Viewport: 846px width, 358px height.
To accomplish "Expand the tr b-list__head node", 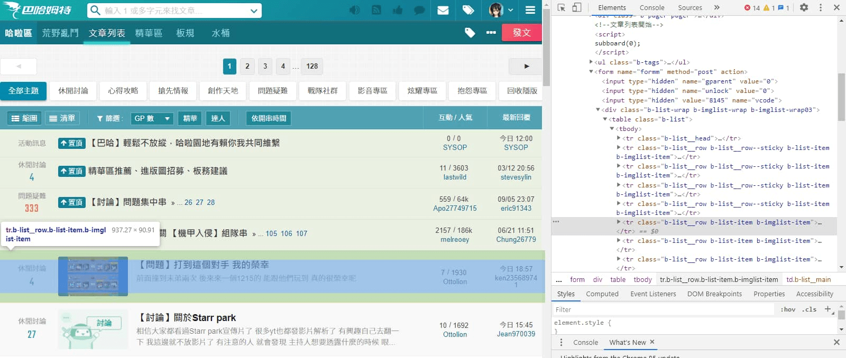I will pos(619,138).
